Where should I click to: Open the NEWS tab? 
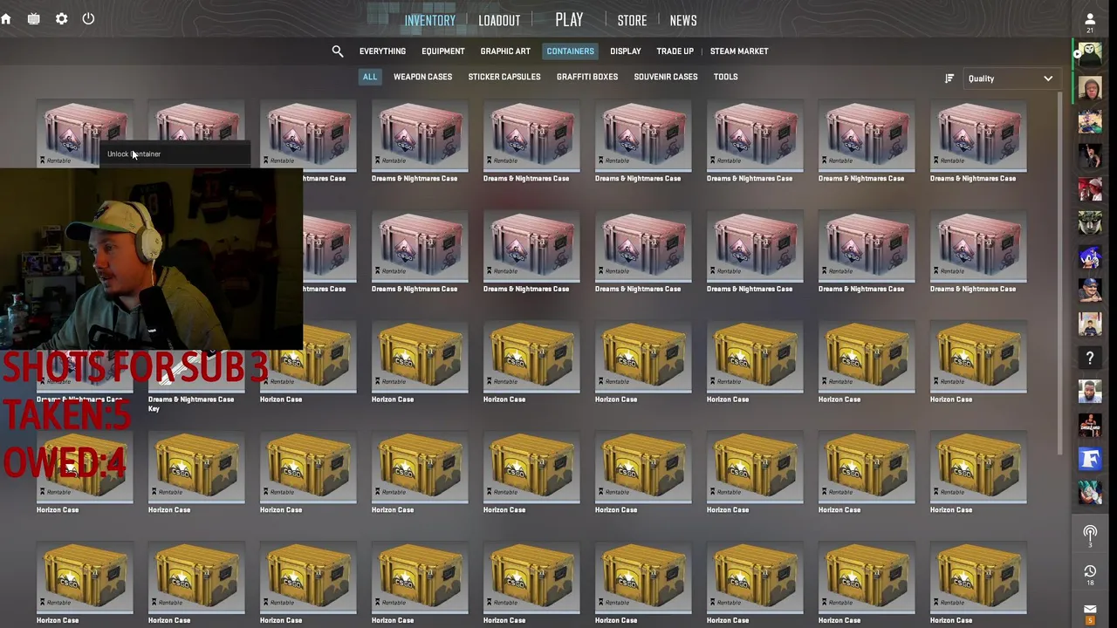(x=683, y=20)
